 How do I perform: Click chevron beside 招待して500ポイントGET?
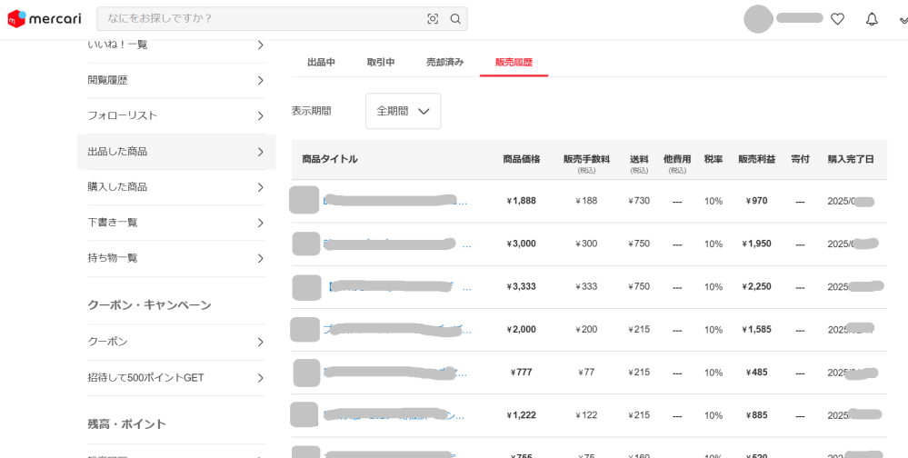pos(260,378)
